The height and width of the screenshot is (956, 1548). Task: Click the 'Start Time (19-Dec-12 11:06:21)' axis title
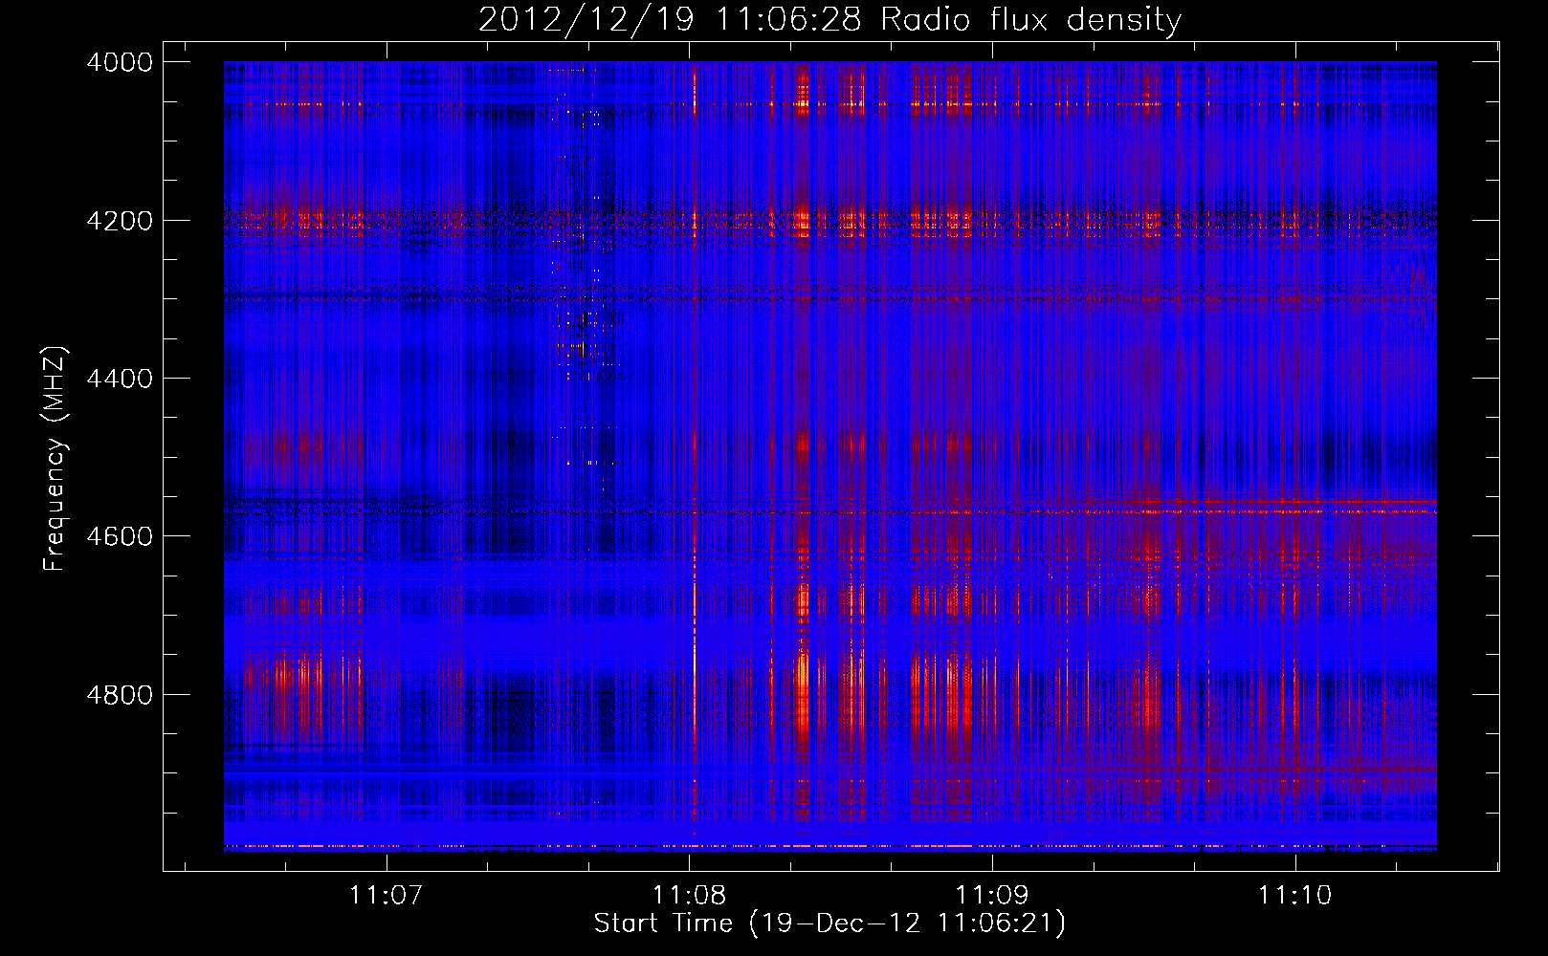click(x=829, y=923)
